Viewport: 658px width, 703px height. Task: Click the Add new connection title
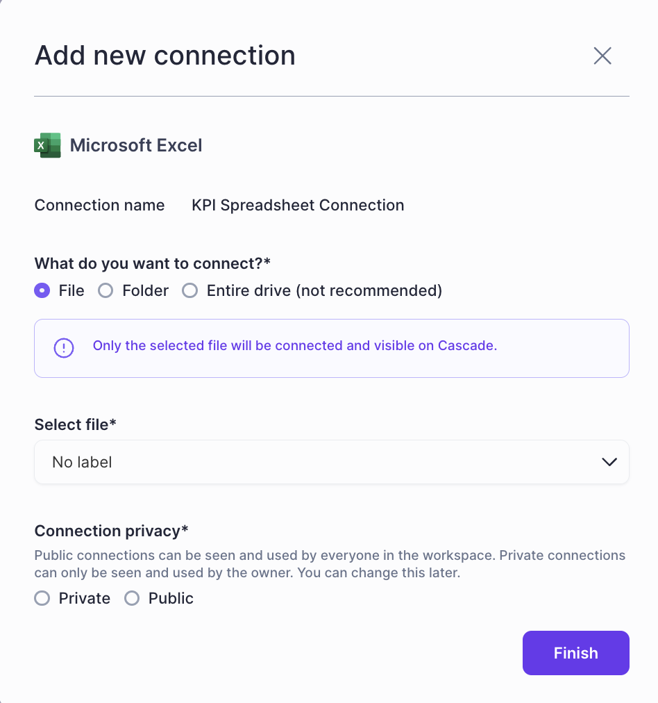[164, 56]
